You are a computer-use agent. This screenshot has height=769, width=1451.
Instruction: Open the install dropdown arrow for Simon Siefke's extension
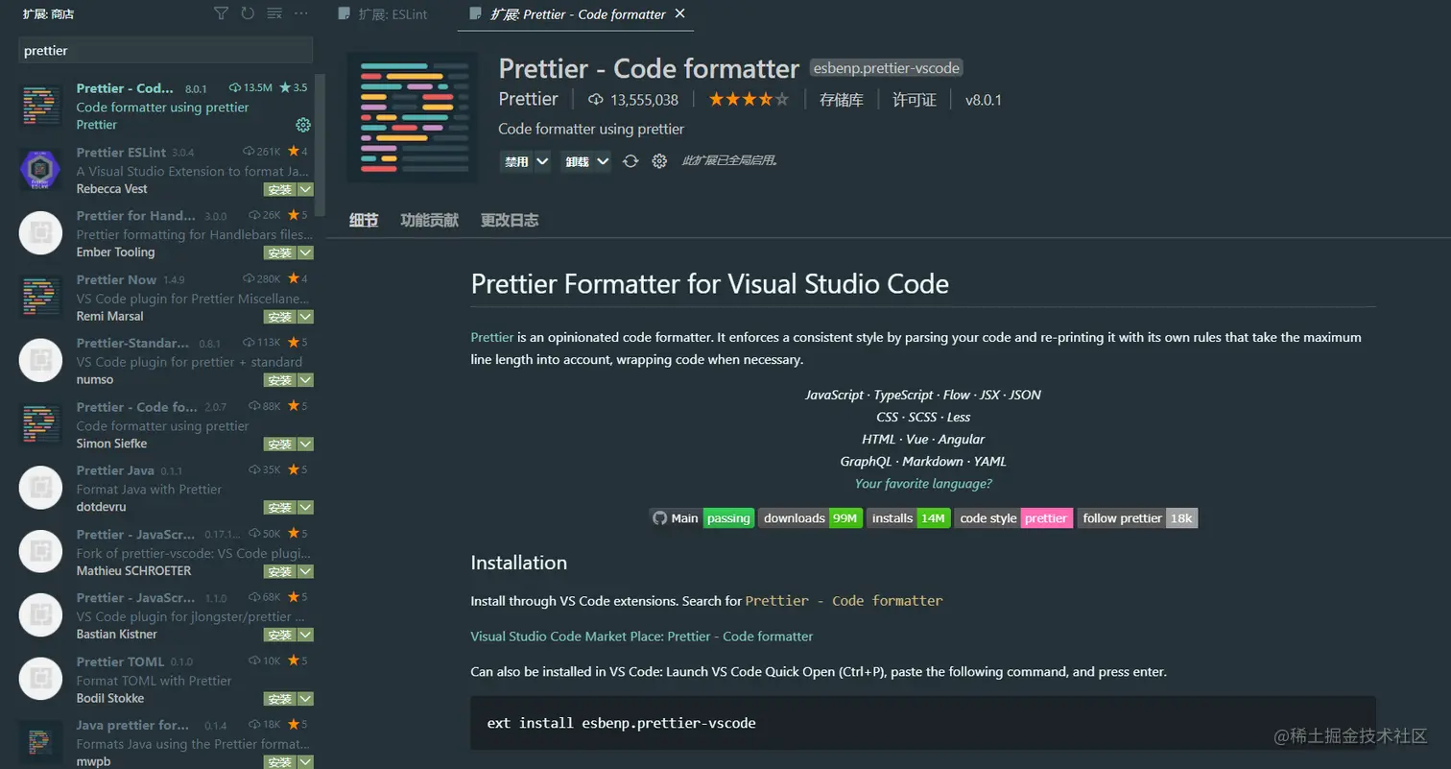pyautogui.click(x=306, y=444)
